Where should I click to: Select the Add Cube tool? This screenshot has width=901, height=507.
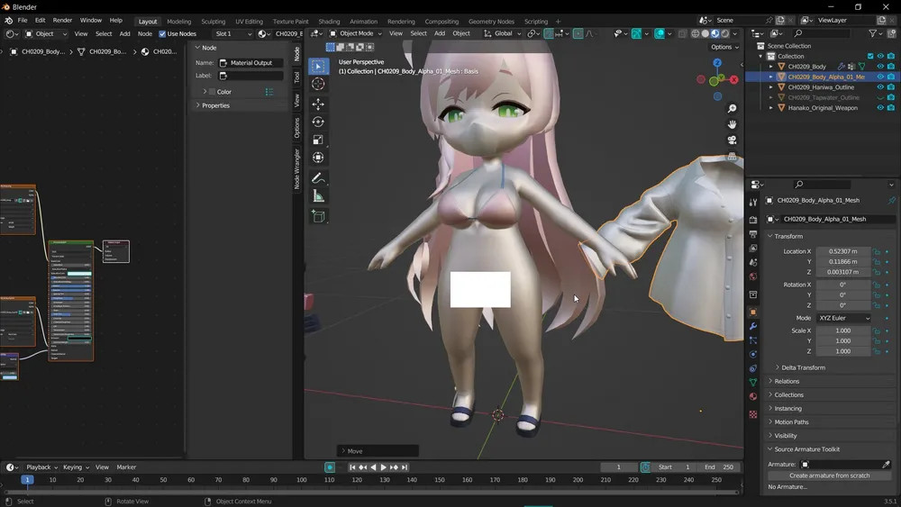(x=318, y=216)
